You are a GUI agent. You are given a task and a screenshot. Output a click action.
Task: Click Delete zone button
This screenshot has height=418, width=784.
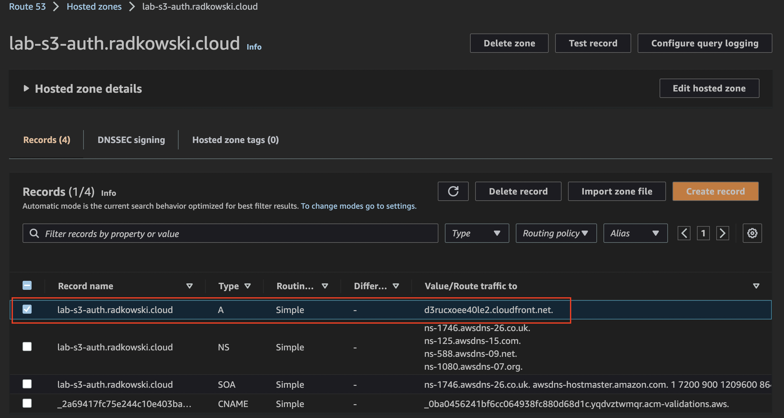[x=509, y=43]
